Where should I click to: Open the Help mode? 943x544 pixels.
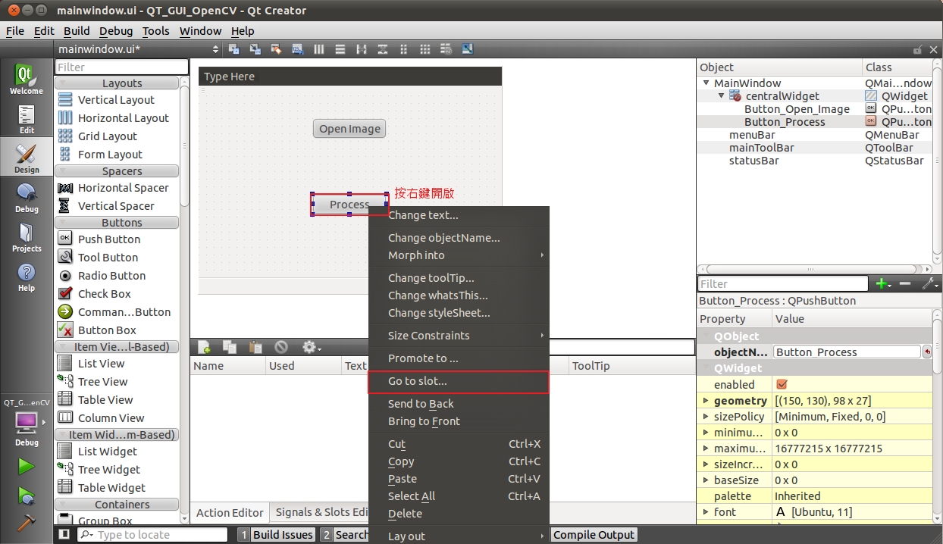(x=27, y=277)
